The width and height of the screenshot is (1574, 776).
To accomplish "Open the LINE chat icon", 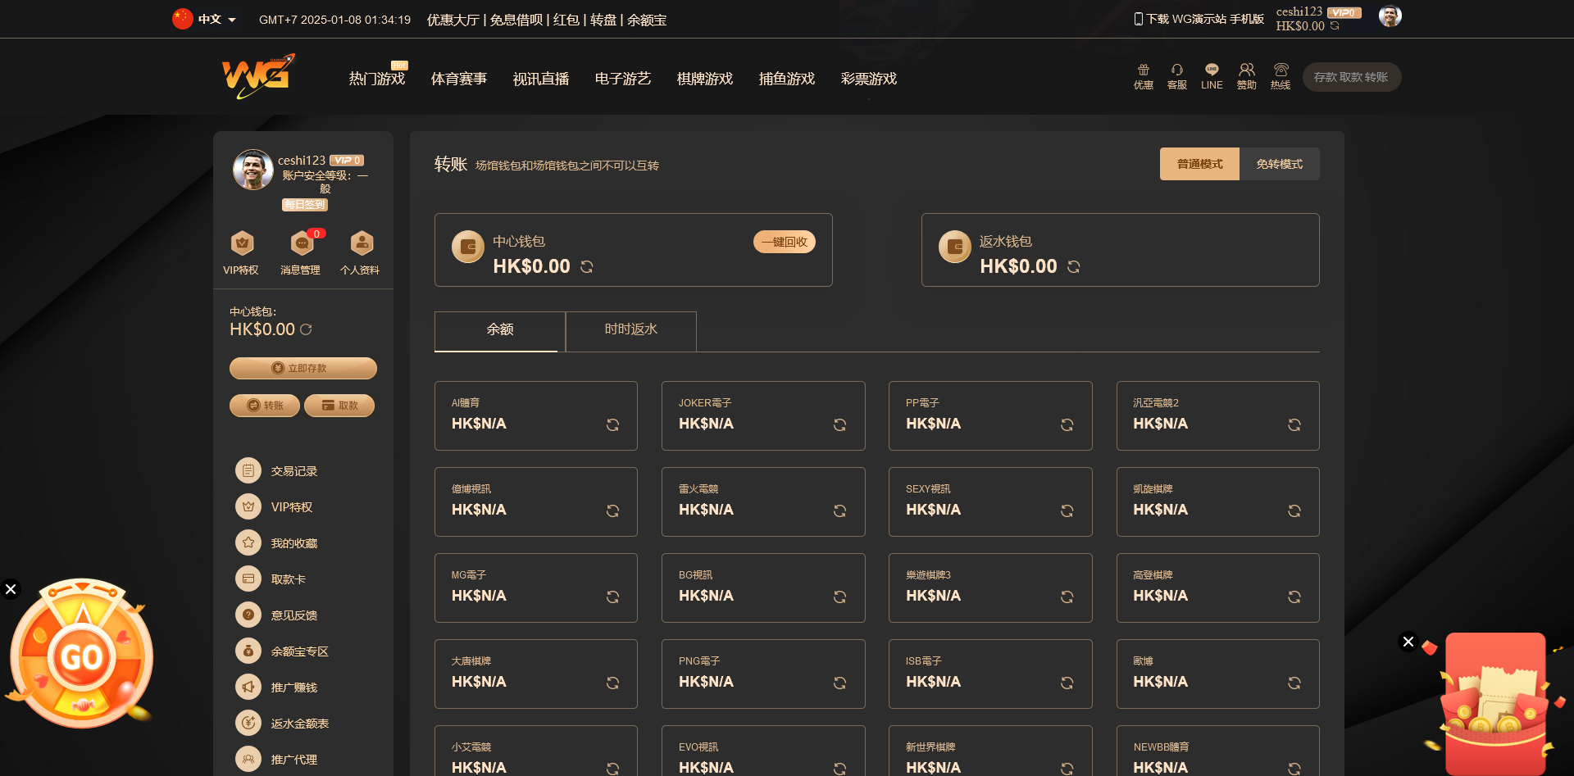I will 1212,70.
